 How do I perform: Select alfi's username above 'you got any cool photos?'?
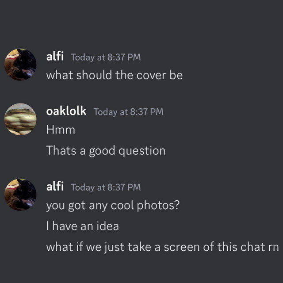(x=55, y=187)
